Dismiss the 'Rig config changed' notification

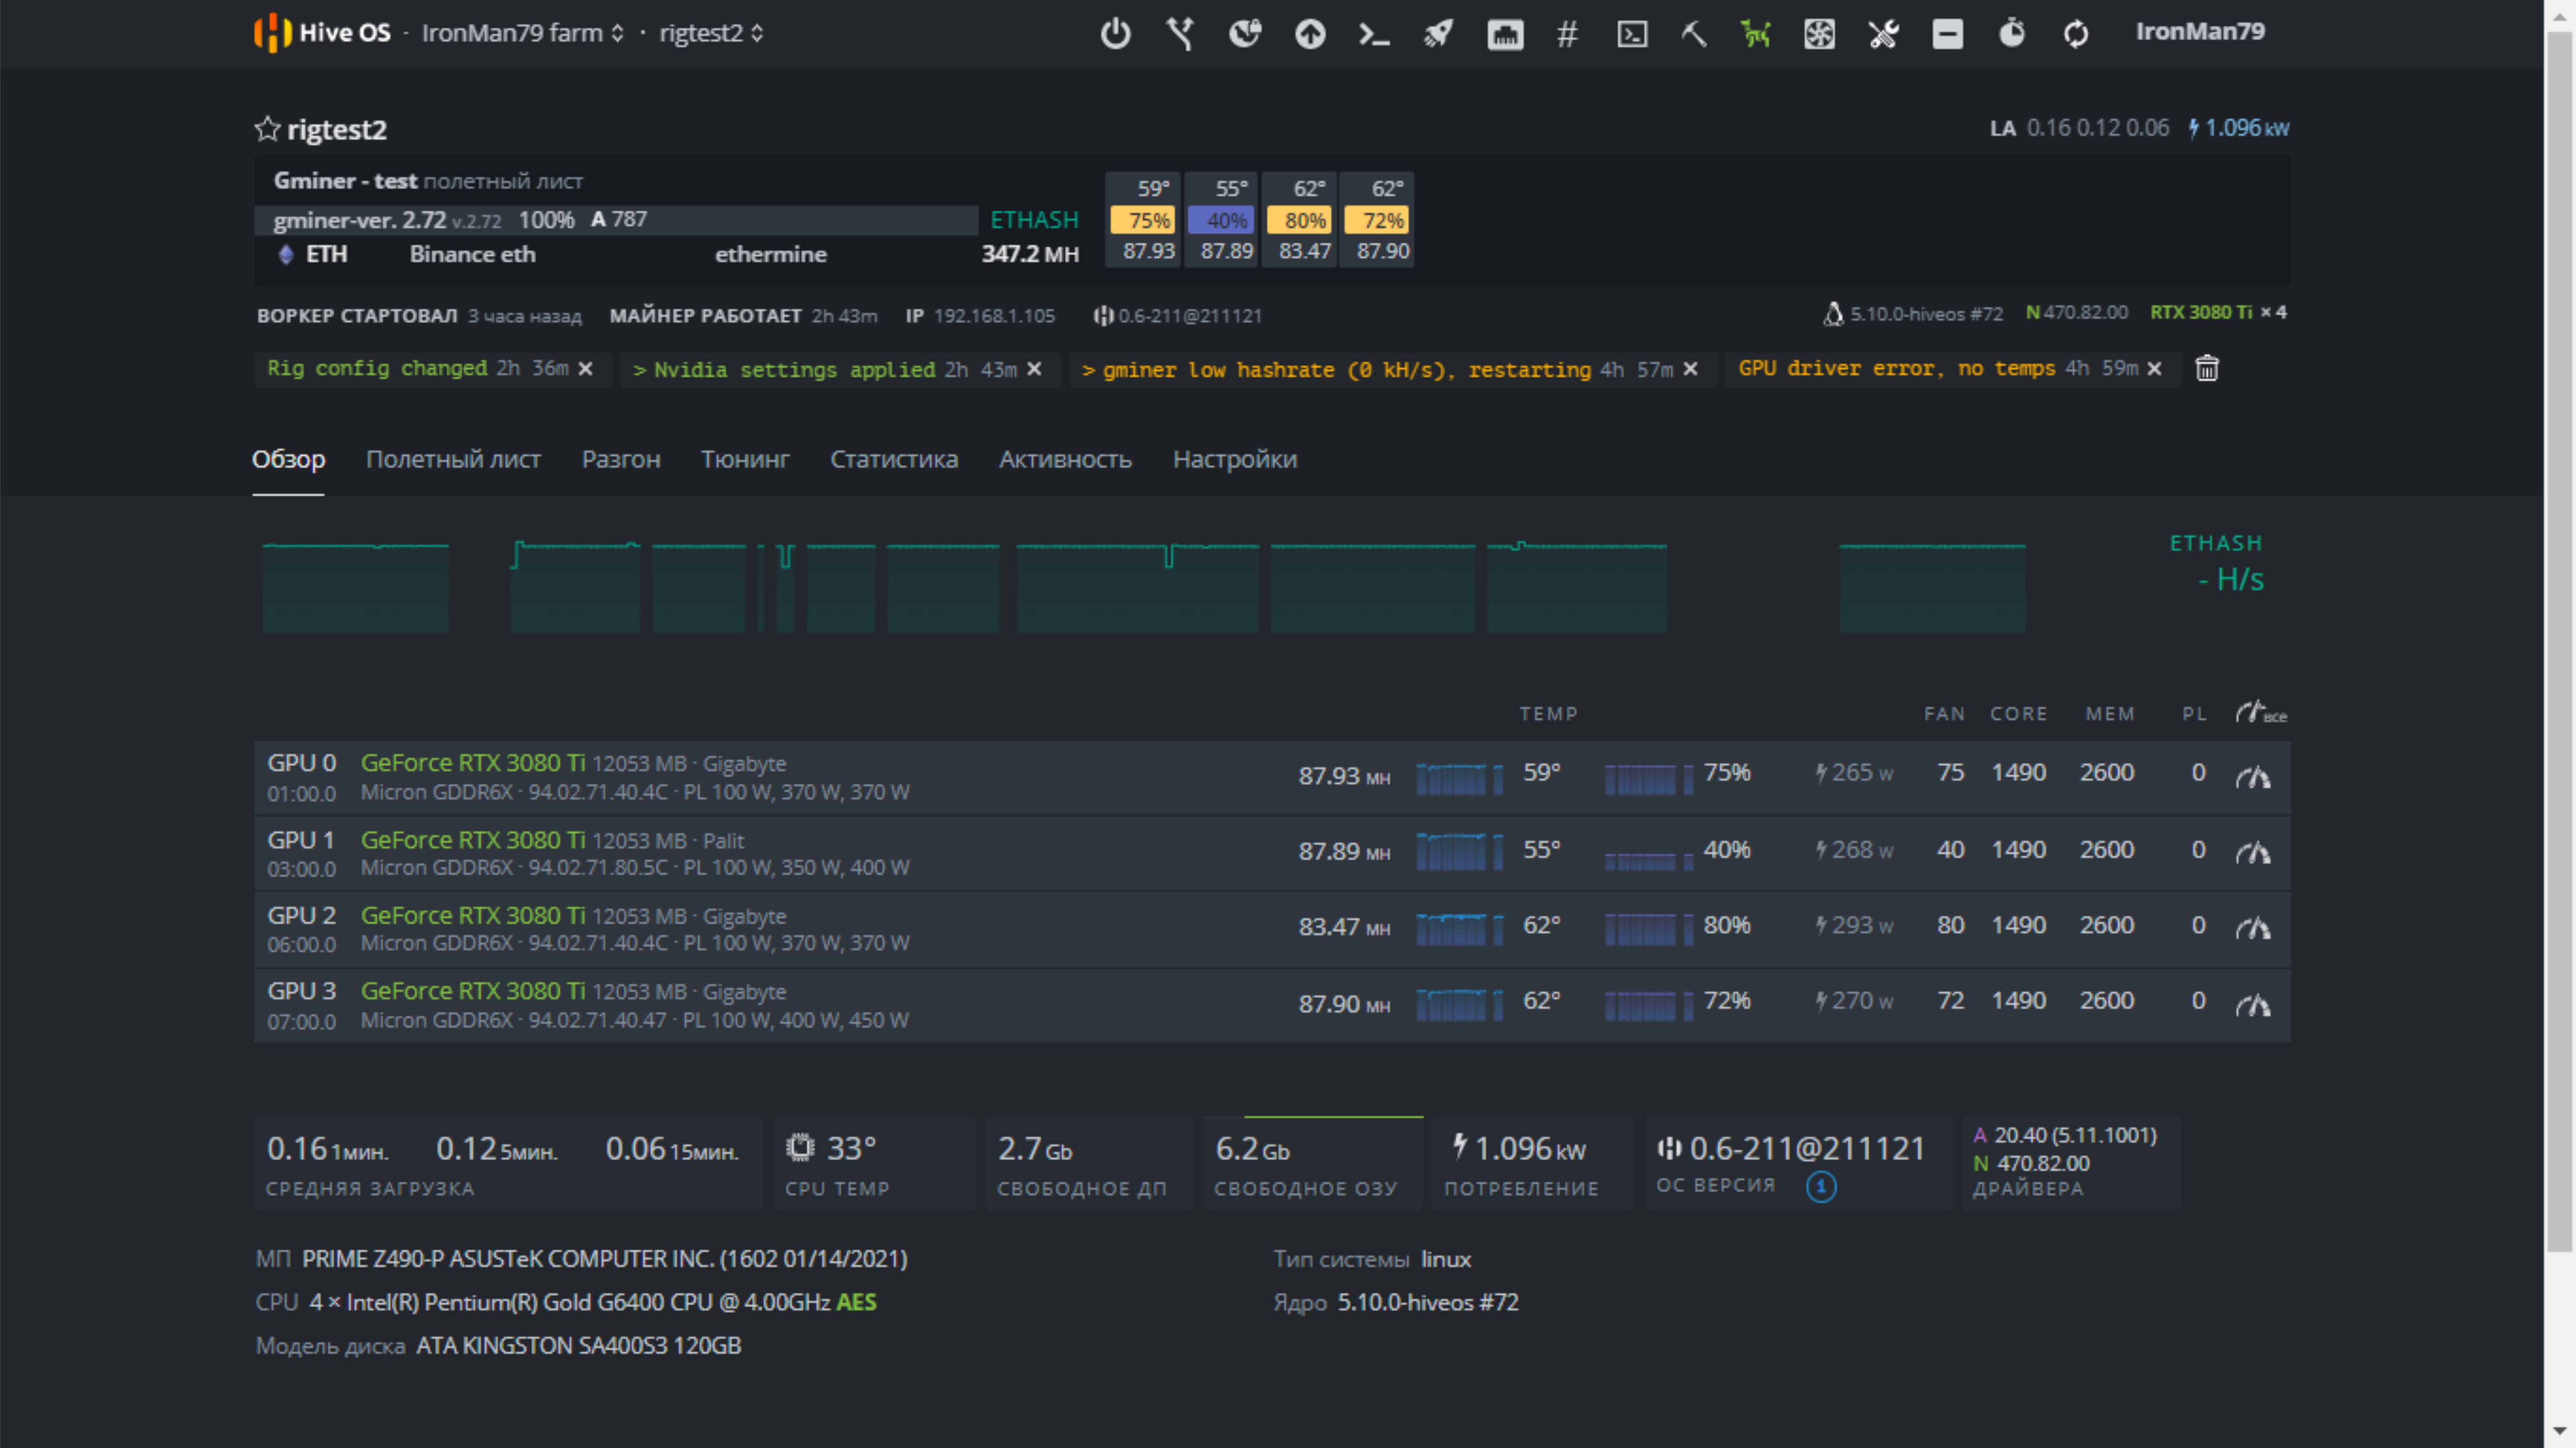(x=586, y=368)
